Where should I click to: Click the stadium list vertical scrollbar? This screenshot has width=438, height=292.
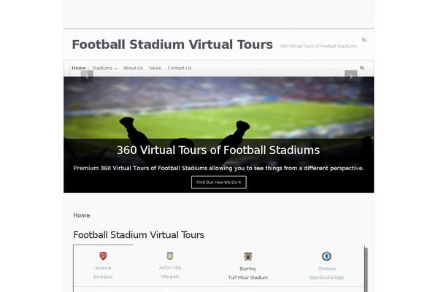click(x=366, y=269)
